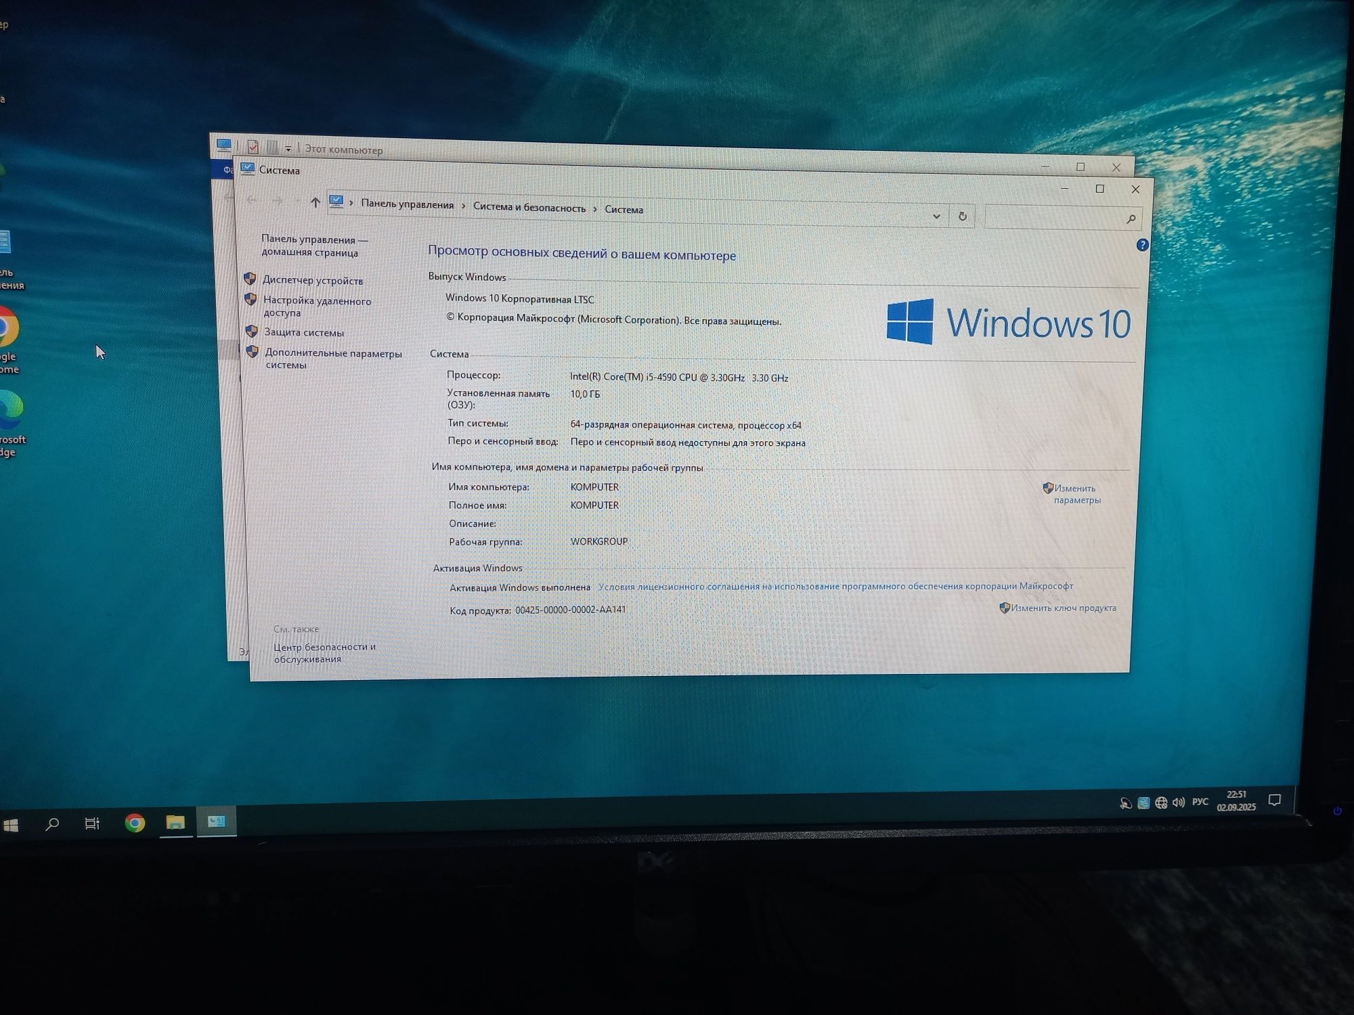Screen dimensions: 1354x1015
Task: Open the notification center icon
Action: pos(1275,800)
